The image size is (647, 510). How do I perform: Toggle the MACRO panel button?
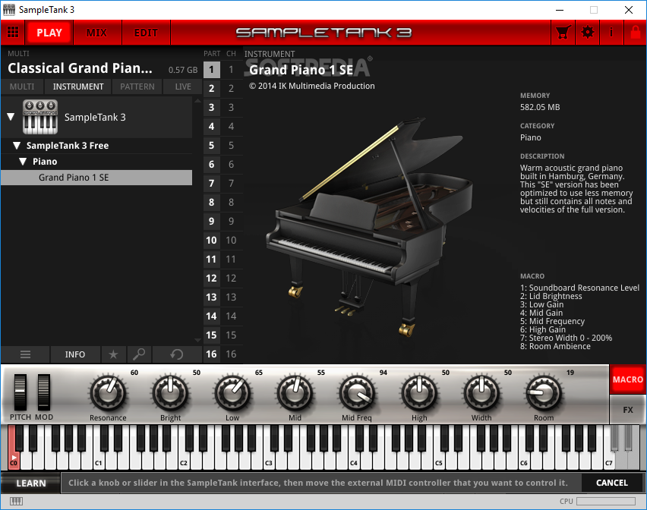[x=627, y=379]
